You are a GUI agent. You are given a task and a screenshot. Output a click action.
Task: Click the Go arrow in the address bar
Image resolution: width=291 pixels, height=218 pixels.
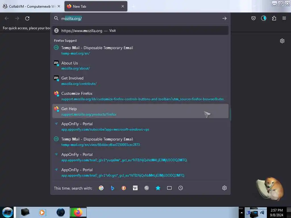click(225, 18)
